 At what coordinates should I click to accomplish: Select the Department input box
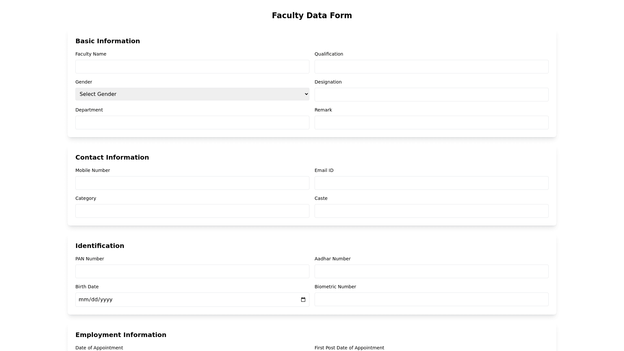click(x=192, y=123)
